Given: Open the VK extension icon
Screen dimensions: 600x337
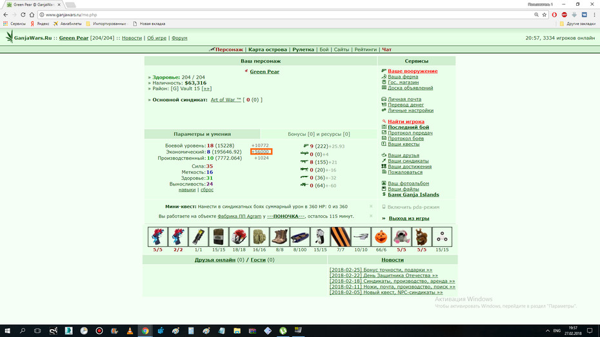Looking at the screenshot, I should [585, 15].
